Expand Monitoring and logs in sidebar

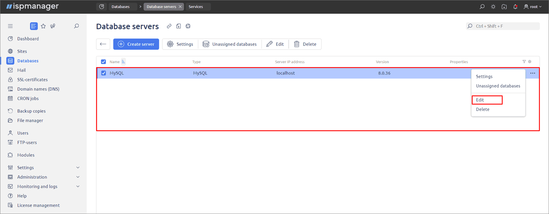click(37, 186)
